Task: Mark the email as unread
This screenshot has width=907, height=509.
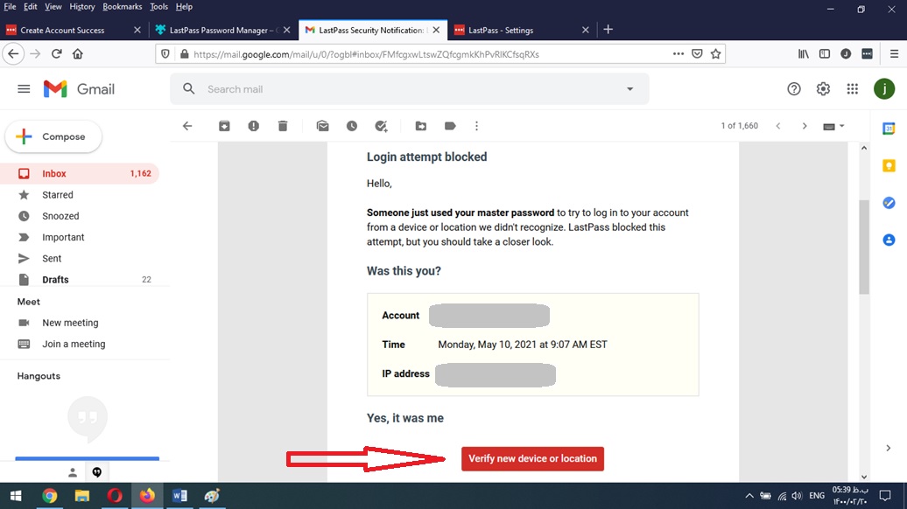Action: coord(323,126)
